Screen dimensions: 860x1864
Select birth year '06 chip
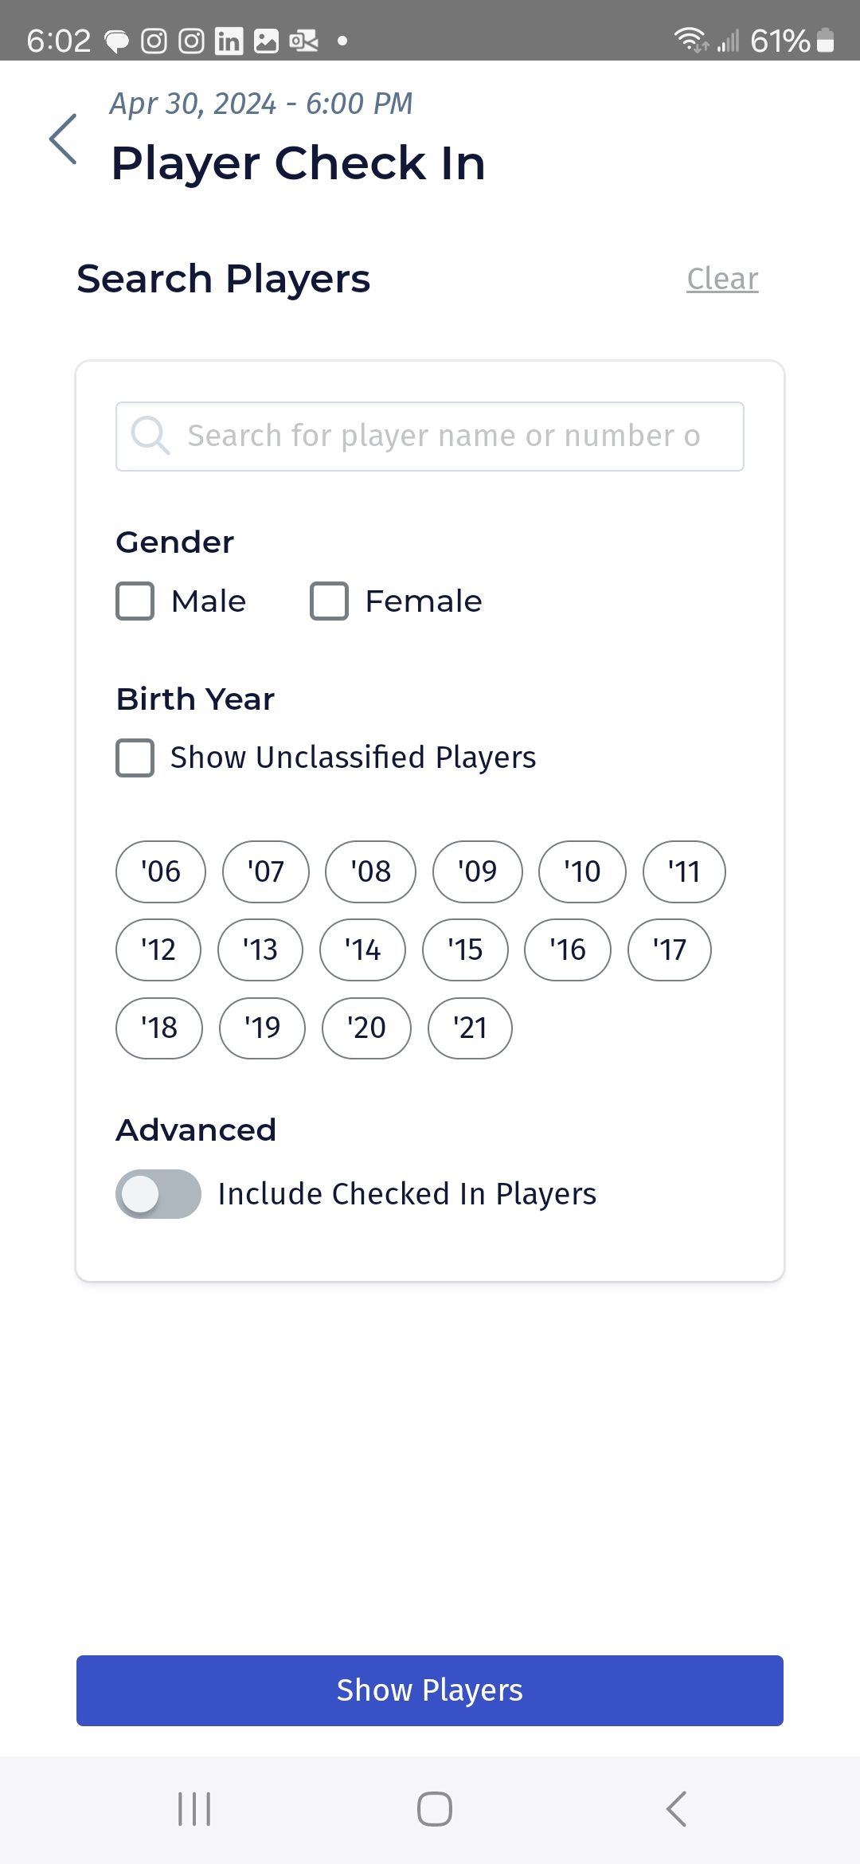pyautogui.click(x=161, y=871)
